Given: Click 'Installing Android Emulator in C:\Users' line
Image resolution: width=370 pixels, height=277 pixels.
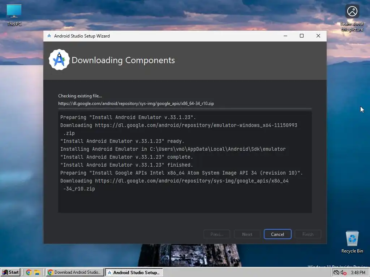Looking at the screenshot, I should [173, 149].
